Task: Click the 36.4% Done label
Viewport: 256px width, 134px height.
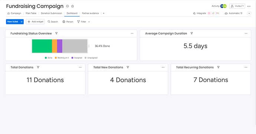Action: pos(102,46)
